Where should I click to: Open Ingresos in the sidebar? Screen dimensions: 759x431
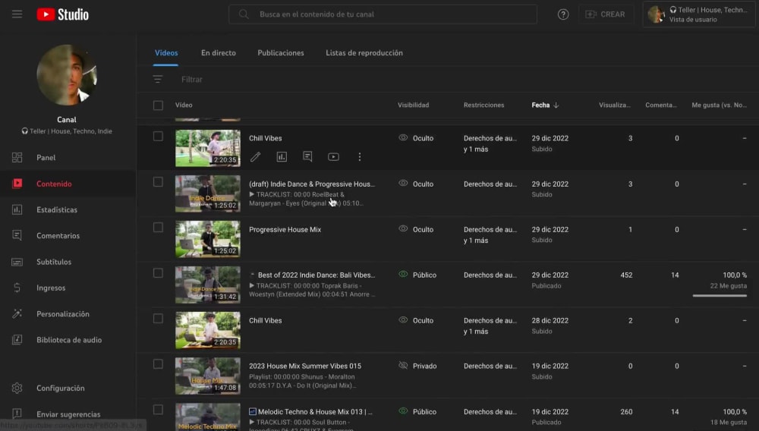pyautogui.click(x=68, y=288)
